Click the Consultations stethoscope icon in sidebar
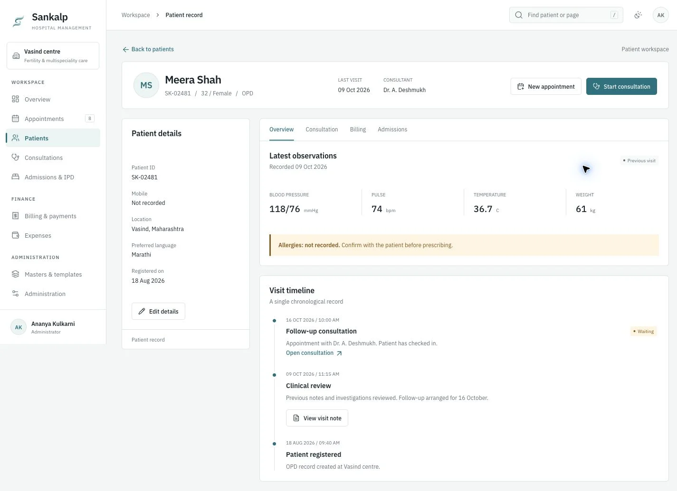This screenshot has width=677, height=491. [16, 157]
